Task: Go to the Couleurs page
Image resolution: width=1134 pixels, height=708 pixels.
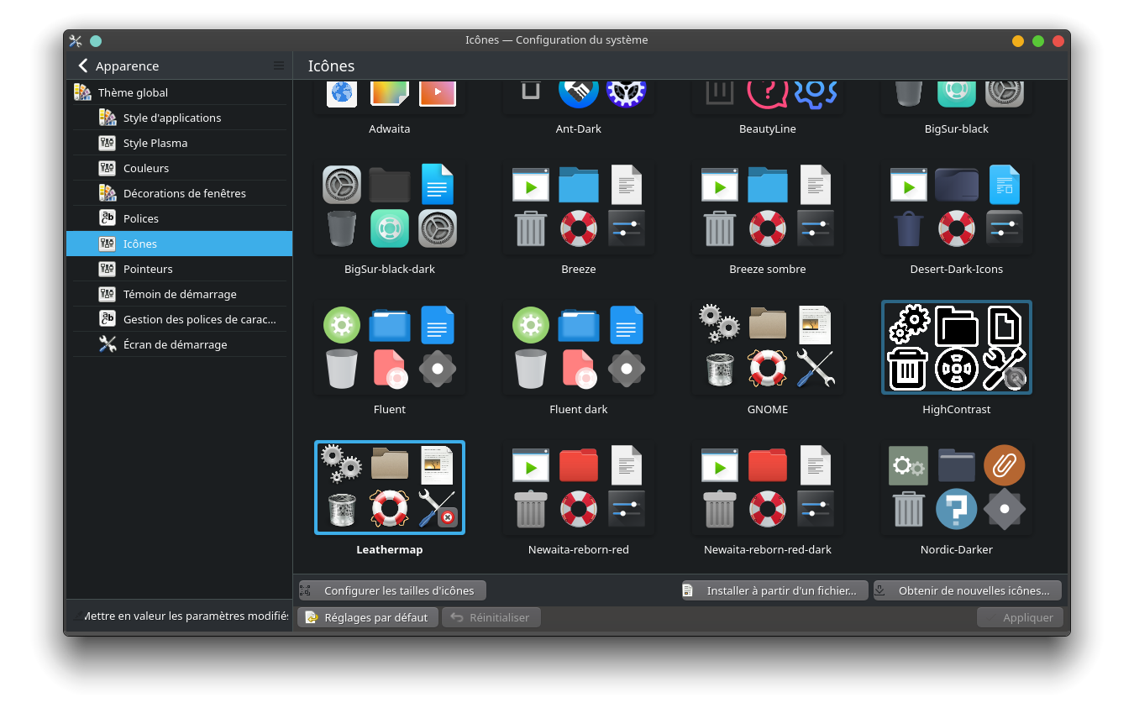Action: pyautogui.click(x=180, y=168)
